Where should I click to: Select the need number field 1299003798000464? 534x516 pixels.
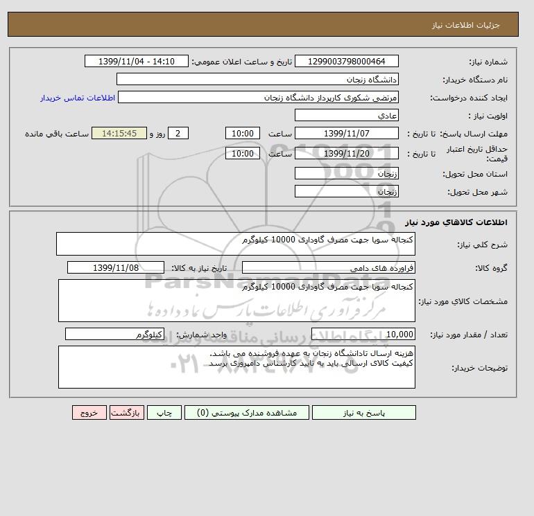pos(346,61)
